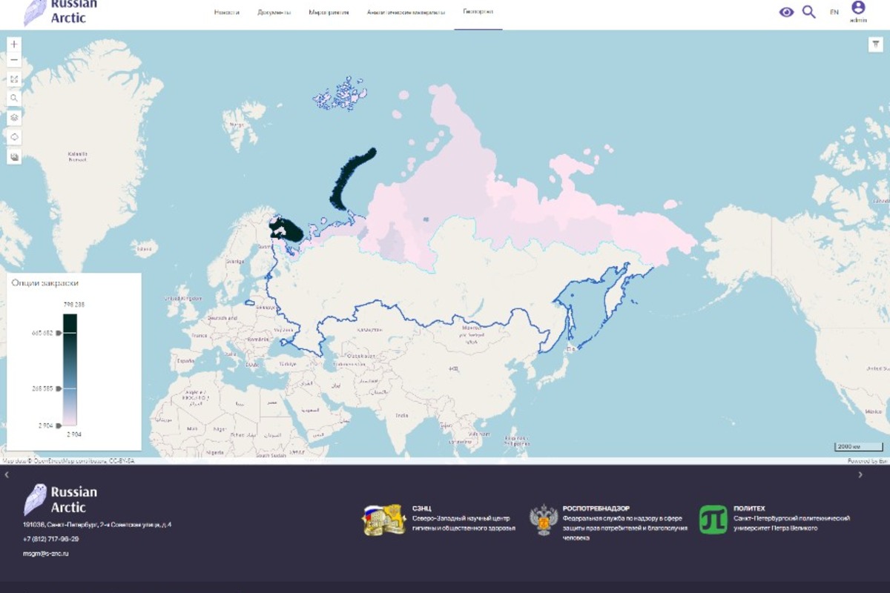
Task: Click the Опции закраски panel title
Action: pyautogui.click(x=45, y=283)
